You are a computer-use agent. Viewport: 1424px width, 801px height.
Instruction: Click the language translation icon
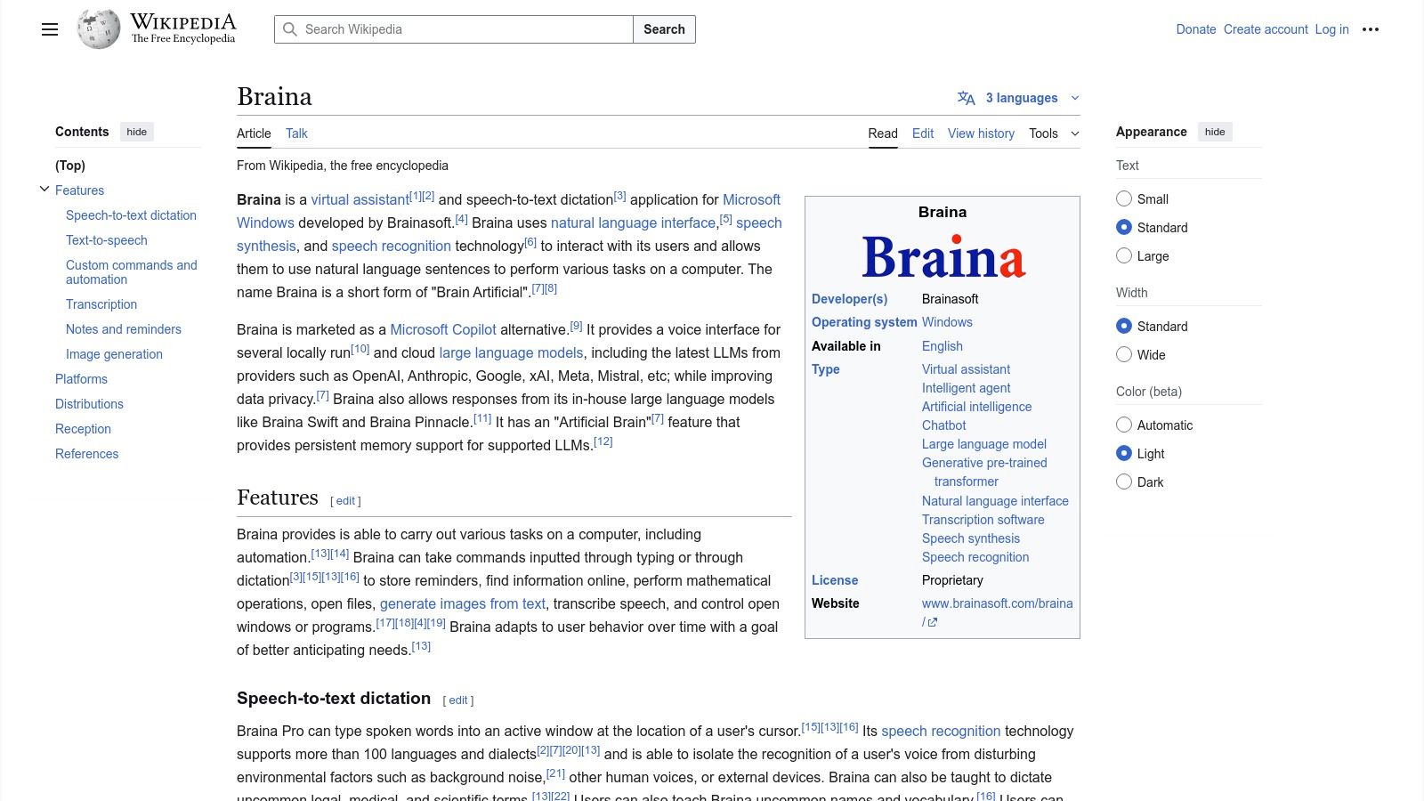966,98
